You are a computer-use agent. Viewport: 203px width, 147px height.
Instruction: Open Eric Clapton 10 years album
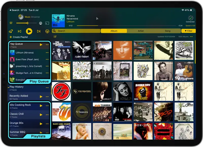coord(184,71)
